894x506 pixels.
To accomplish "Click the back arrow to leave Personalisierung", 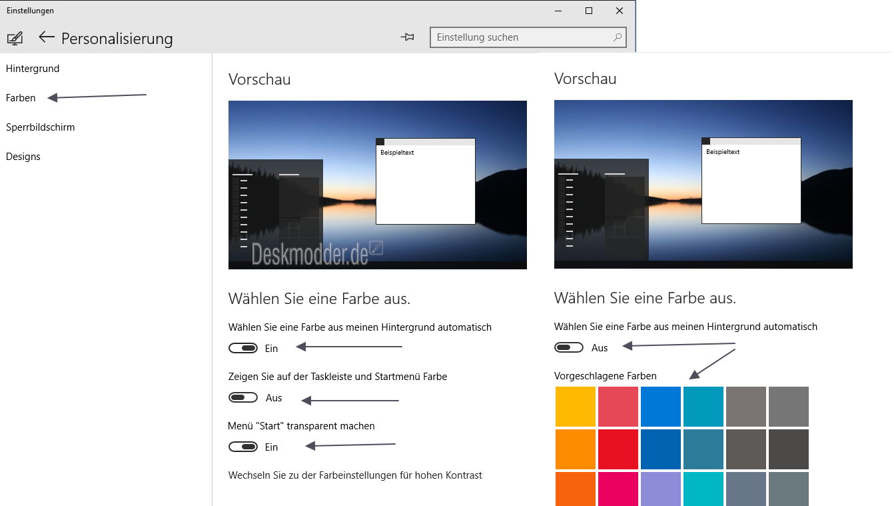I will pos(47,38).
